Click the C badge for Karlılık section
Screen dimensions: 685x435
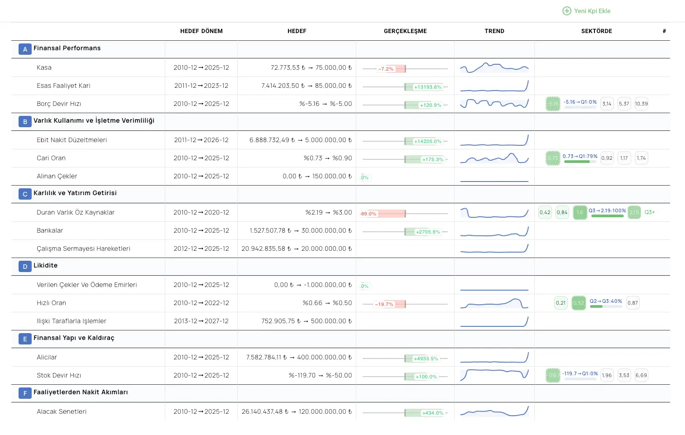[x=25, y=194]
